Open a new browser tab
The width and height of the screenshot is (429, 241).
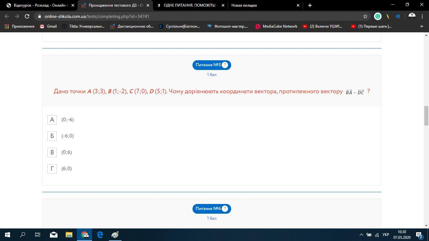[310, 5]
